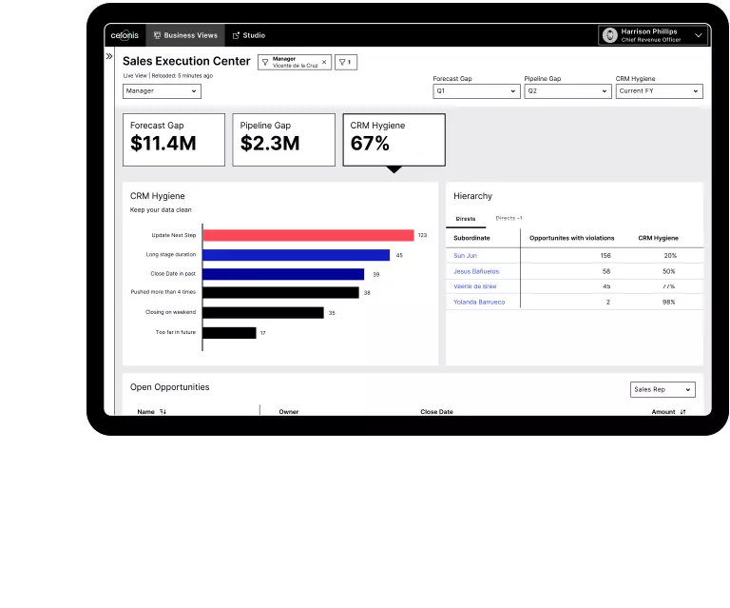730x608 pixels.
Task: Select the Directs -1 tab in Hierarchy
Action: point(509,218)
